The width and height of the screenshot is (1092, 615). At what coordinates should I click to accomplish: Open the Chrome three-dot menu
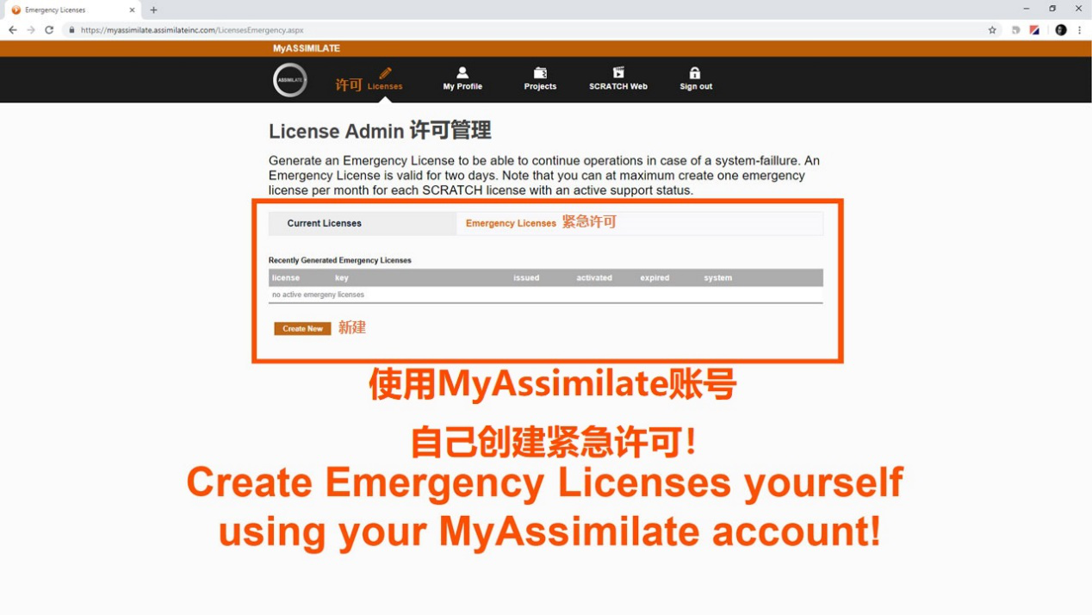click(1079, 29)
